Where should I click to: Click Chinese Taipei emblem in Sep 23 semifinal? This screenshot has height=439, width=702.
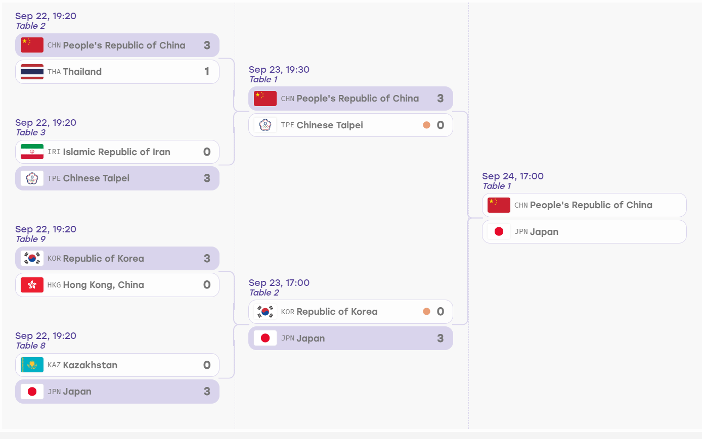pyautogui.click(x=266, y=125)
